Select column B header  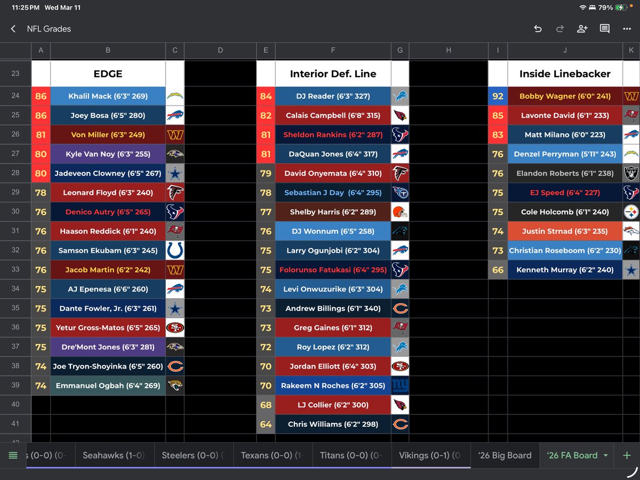[x=108, y=50]
